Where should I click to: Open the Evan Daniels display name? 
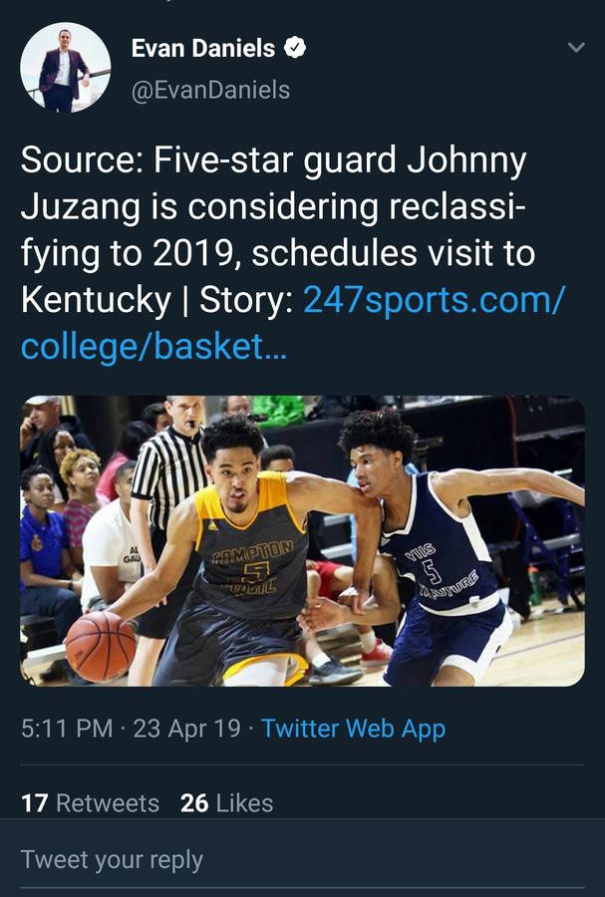tap(204, 47)
